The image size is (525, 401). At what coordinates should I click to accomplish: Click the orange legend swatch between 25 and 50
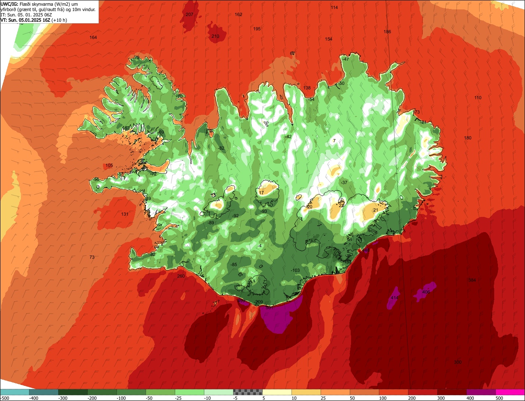(335, 392)
